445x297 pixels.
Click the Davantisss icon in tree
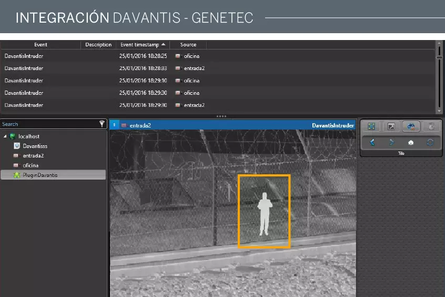[x=17, y=146]
